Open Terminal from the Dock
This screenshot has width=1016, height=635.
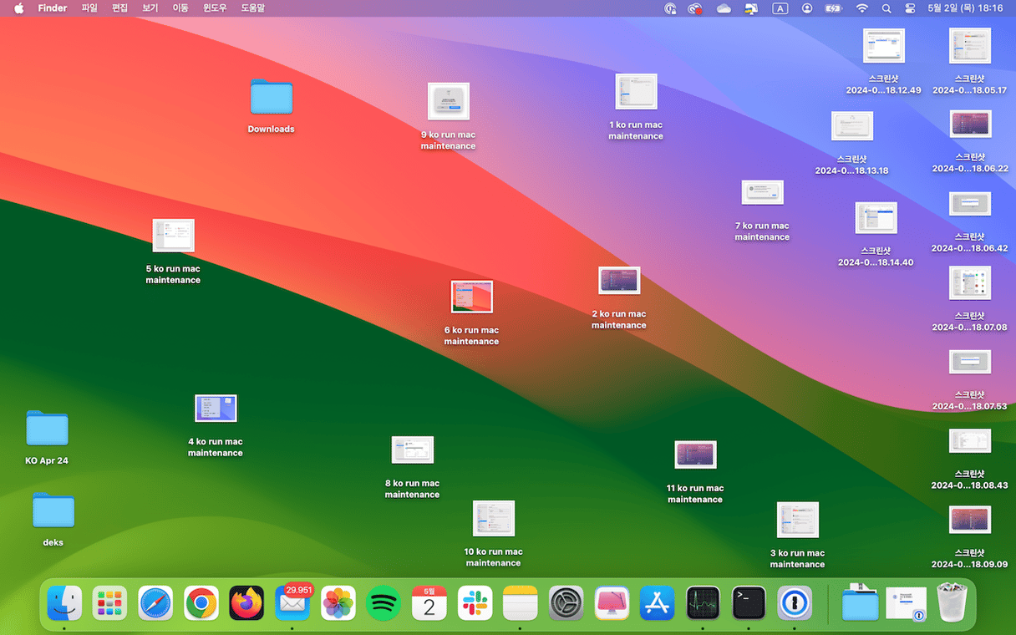[749, 602]
